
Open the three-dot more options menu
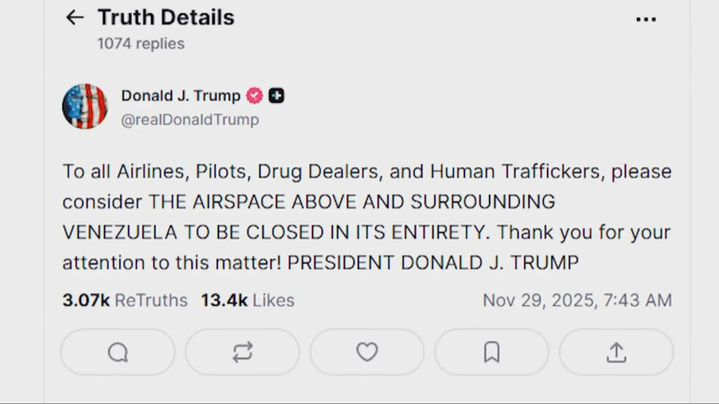click(646, 19)
